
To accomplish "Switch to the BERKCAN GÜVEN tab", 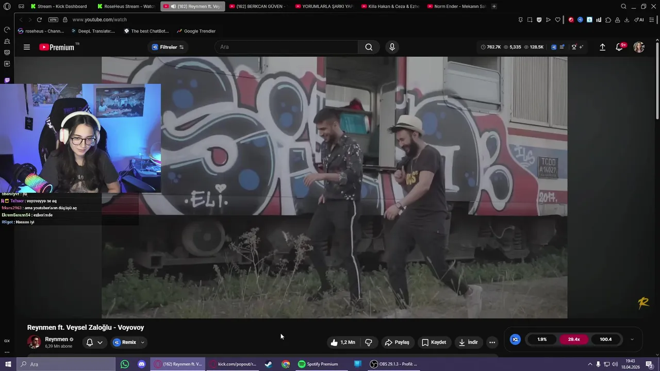I will tap(257, 6).
